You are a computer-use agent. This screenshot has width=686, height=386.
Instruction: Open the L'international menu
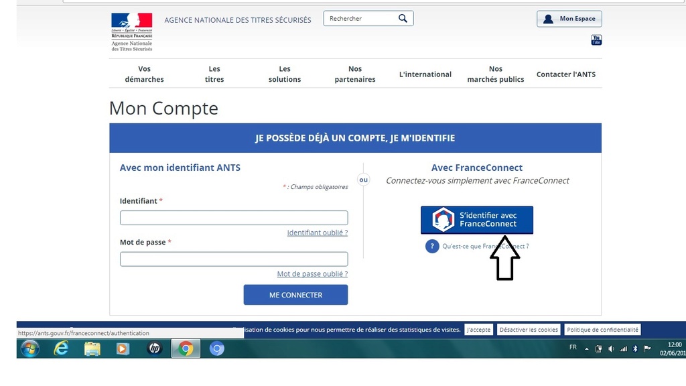[x=425, y=74]
